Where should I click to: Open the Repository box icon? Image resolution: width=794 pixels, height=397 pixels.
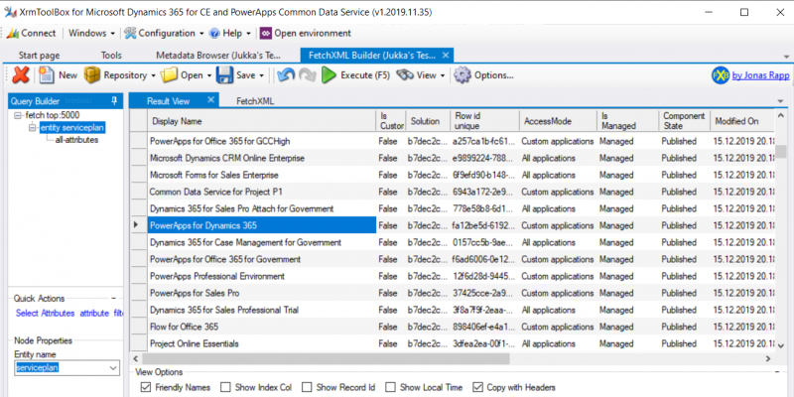92,75
